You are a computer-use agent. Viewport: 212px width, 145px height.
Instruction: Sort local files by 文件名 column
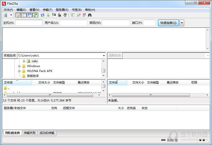pyautogui.click(x=17, y=82)
